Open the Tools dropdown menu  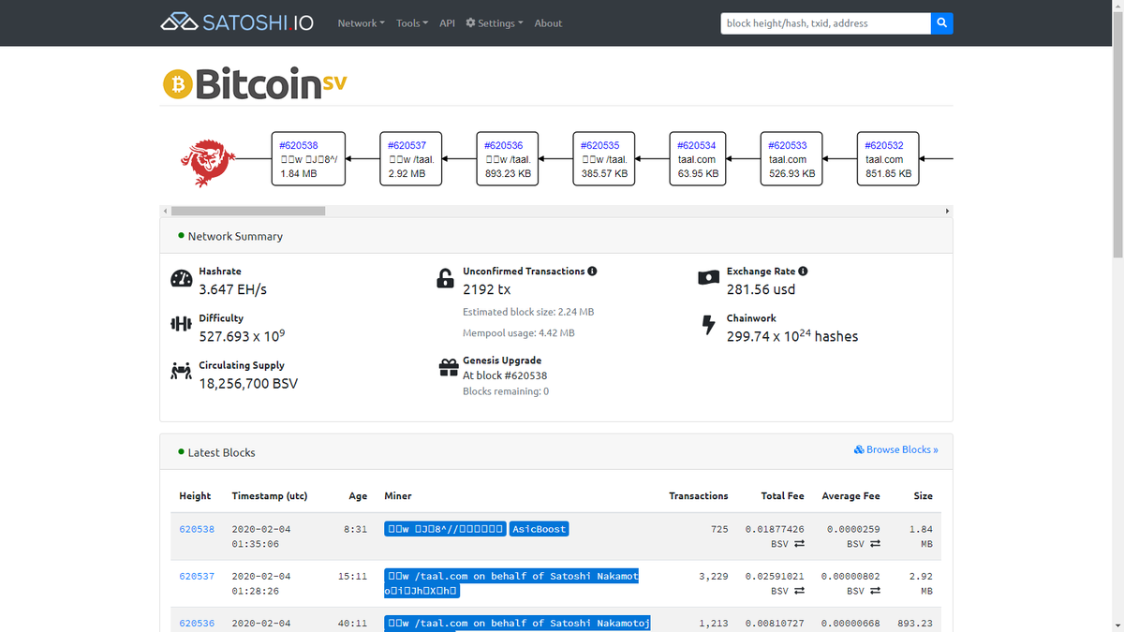click(x=411, y=23)
